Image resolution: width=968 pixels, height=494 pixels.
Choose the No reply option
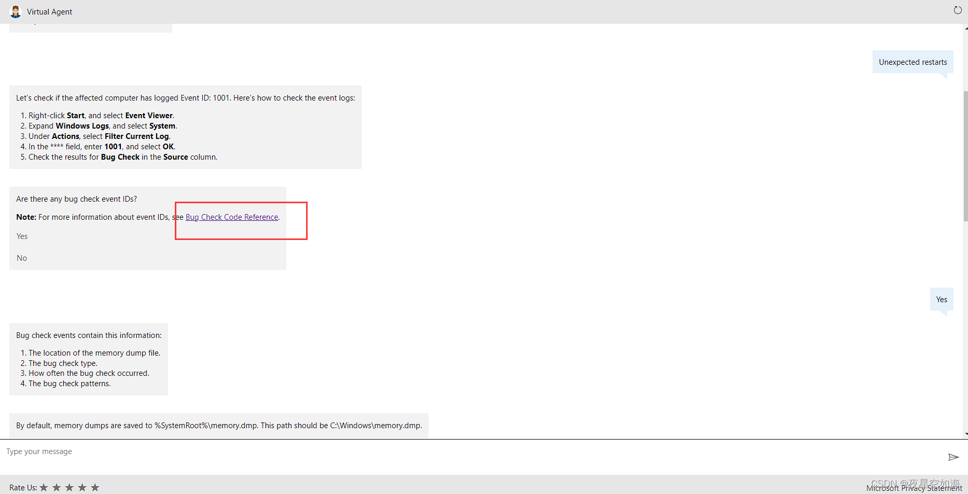[22, 258]
